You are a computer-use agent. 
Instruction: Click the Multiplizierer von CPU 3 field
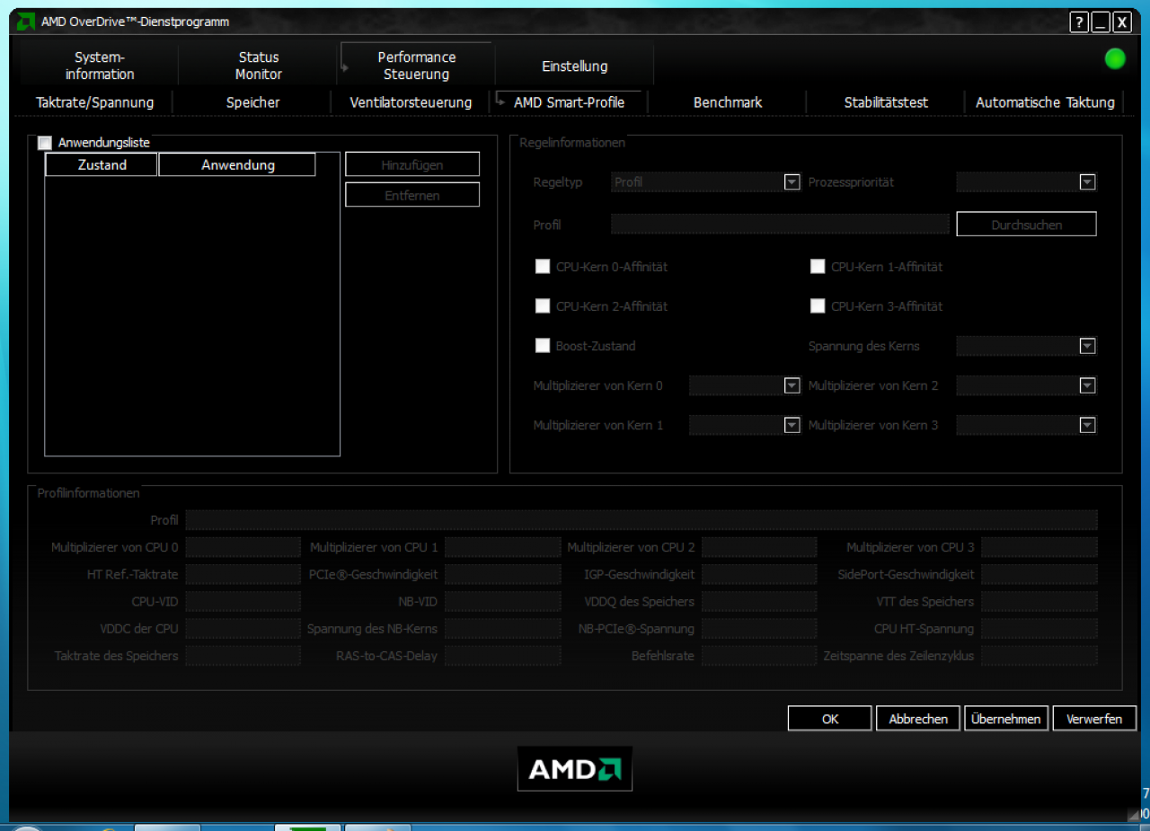1039,547
